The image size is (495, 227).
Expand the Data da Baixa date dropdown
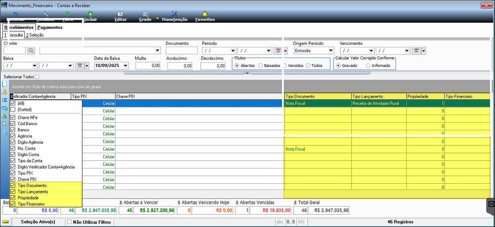pyautogui.click(x=126, y=66)
